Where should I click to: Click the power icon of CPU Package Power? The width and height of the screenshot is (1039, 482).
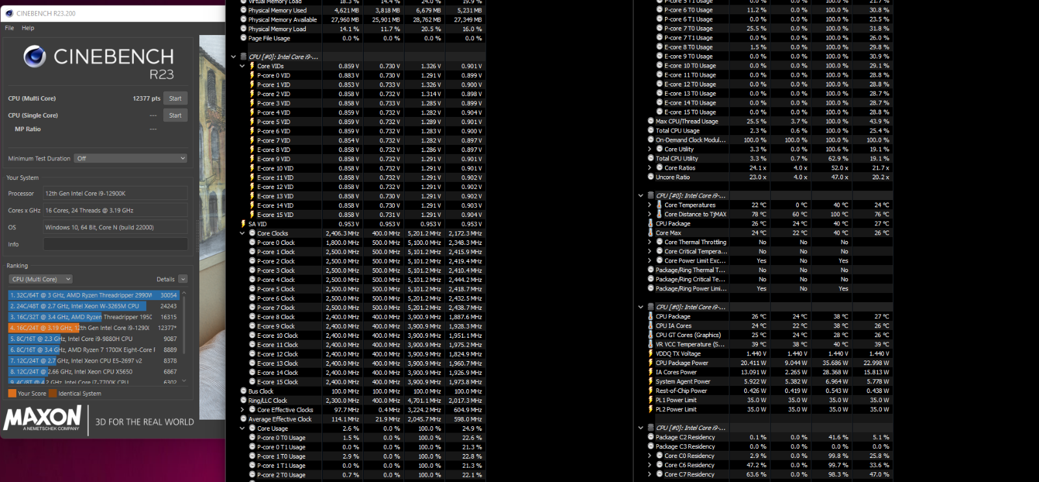[651, 363]
